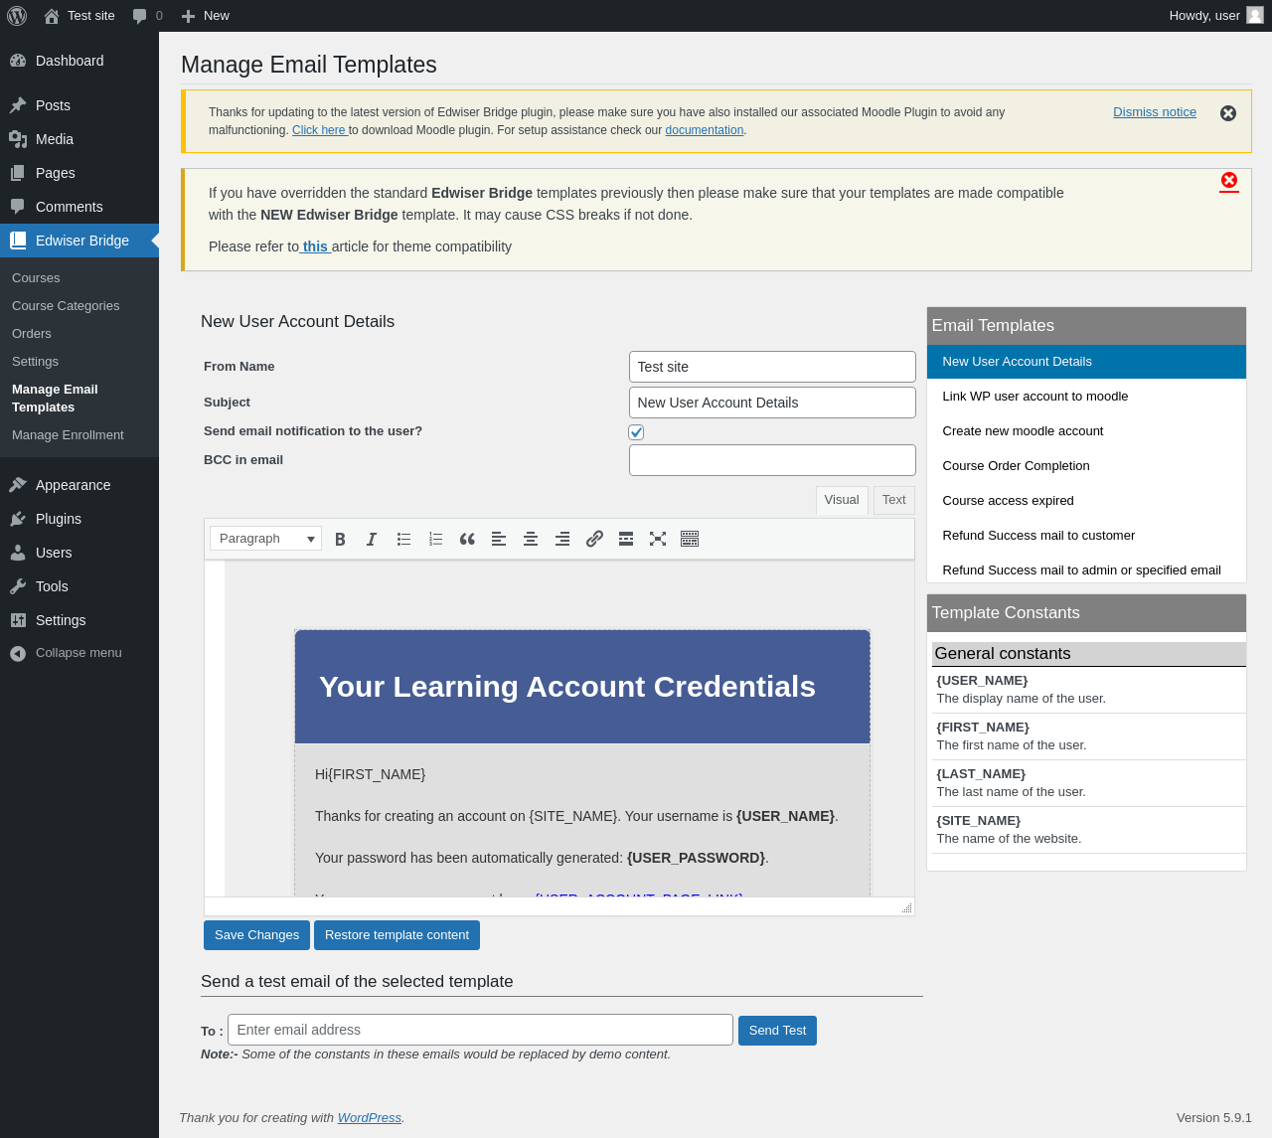Focus the From Name input field
The width and height of the screenshot is (1272, 1138).
[x=772, y=367]
